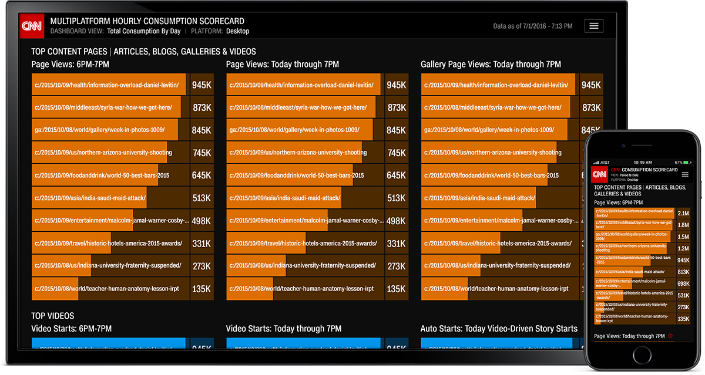This screenshot has width=705, height=375.
Task: Click 135K value in TV's 6PM-7PM column
Action: click(x=202, y=289)
